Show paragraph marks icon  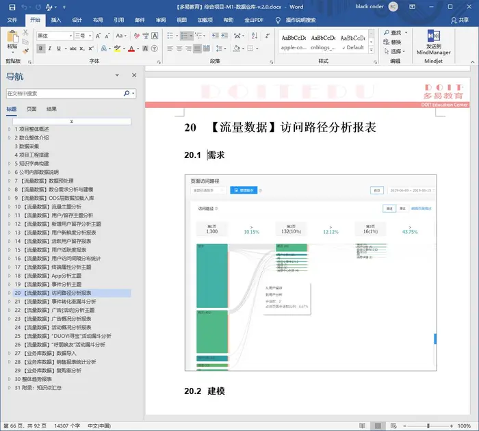(x=268, y=36)
